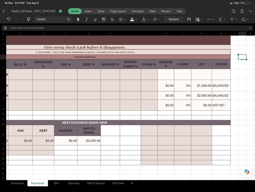The height and width of the screenshot is (192, 255).
Task: Switch to the Formulas tab
Action: (x=137, y=11)
